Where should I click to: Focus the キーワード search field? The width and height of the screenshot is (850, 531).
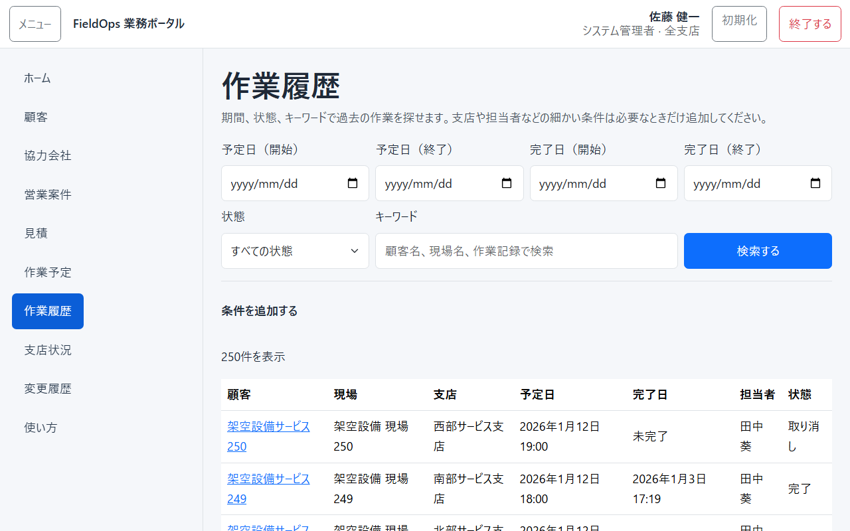tap(527, 251)
